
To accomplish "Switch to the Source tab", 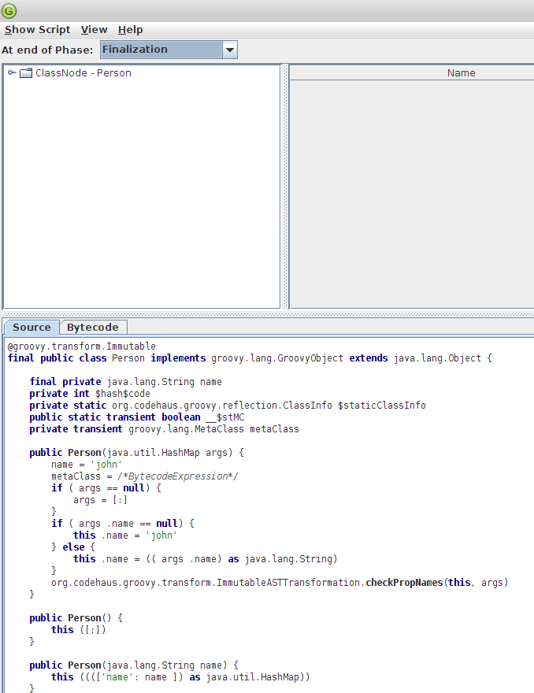I will [32, 328].
